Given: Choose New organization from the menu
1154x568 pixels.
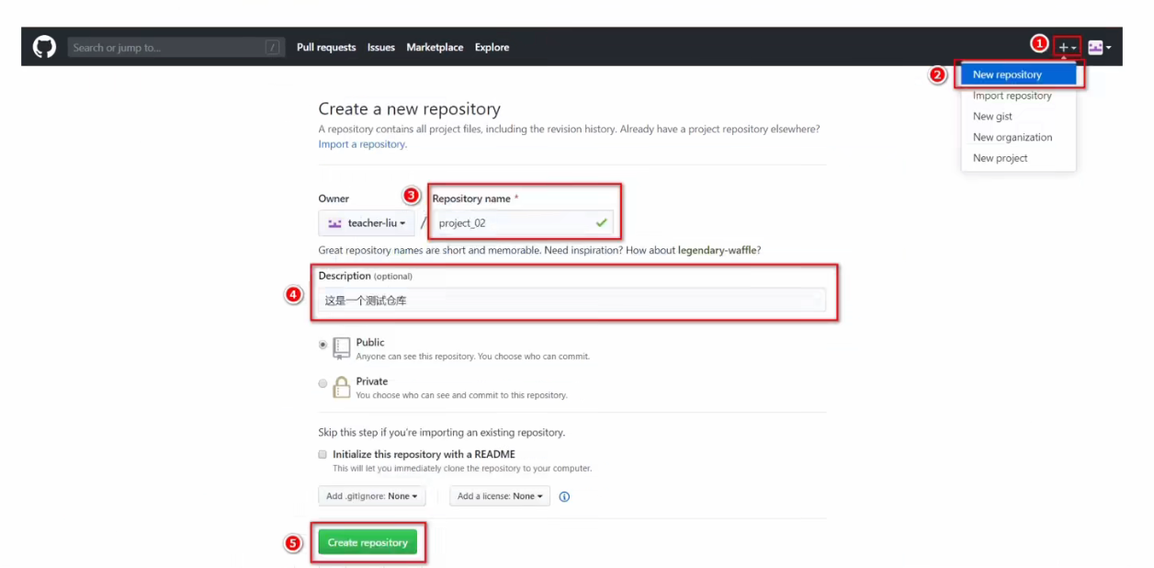Looking at the screenshot, I should pos(1018,137).
